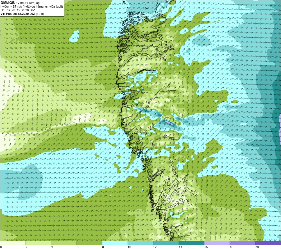Viewport: 281px width, 249px height.
Task: Click the '12' scale label
Action: [155, 247]
